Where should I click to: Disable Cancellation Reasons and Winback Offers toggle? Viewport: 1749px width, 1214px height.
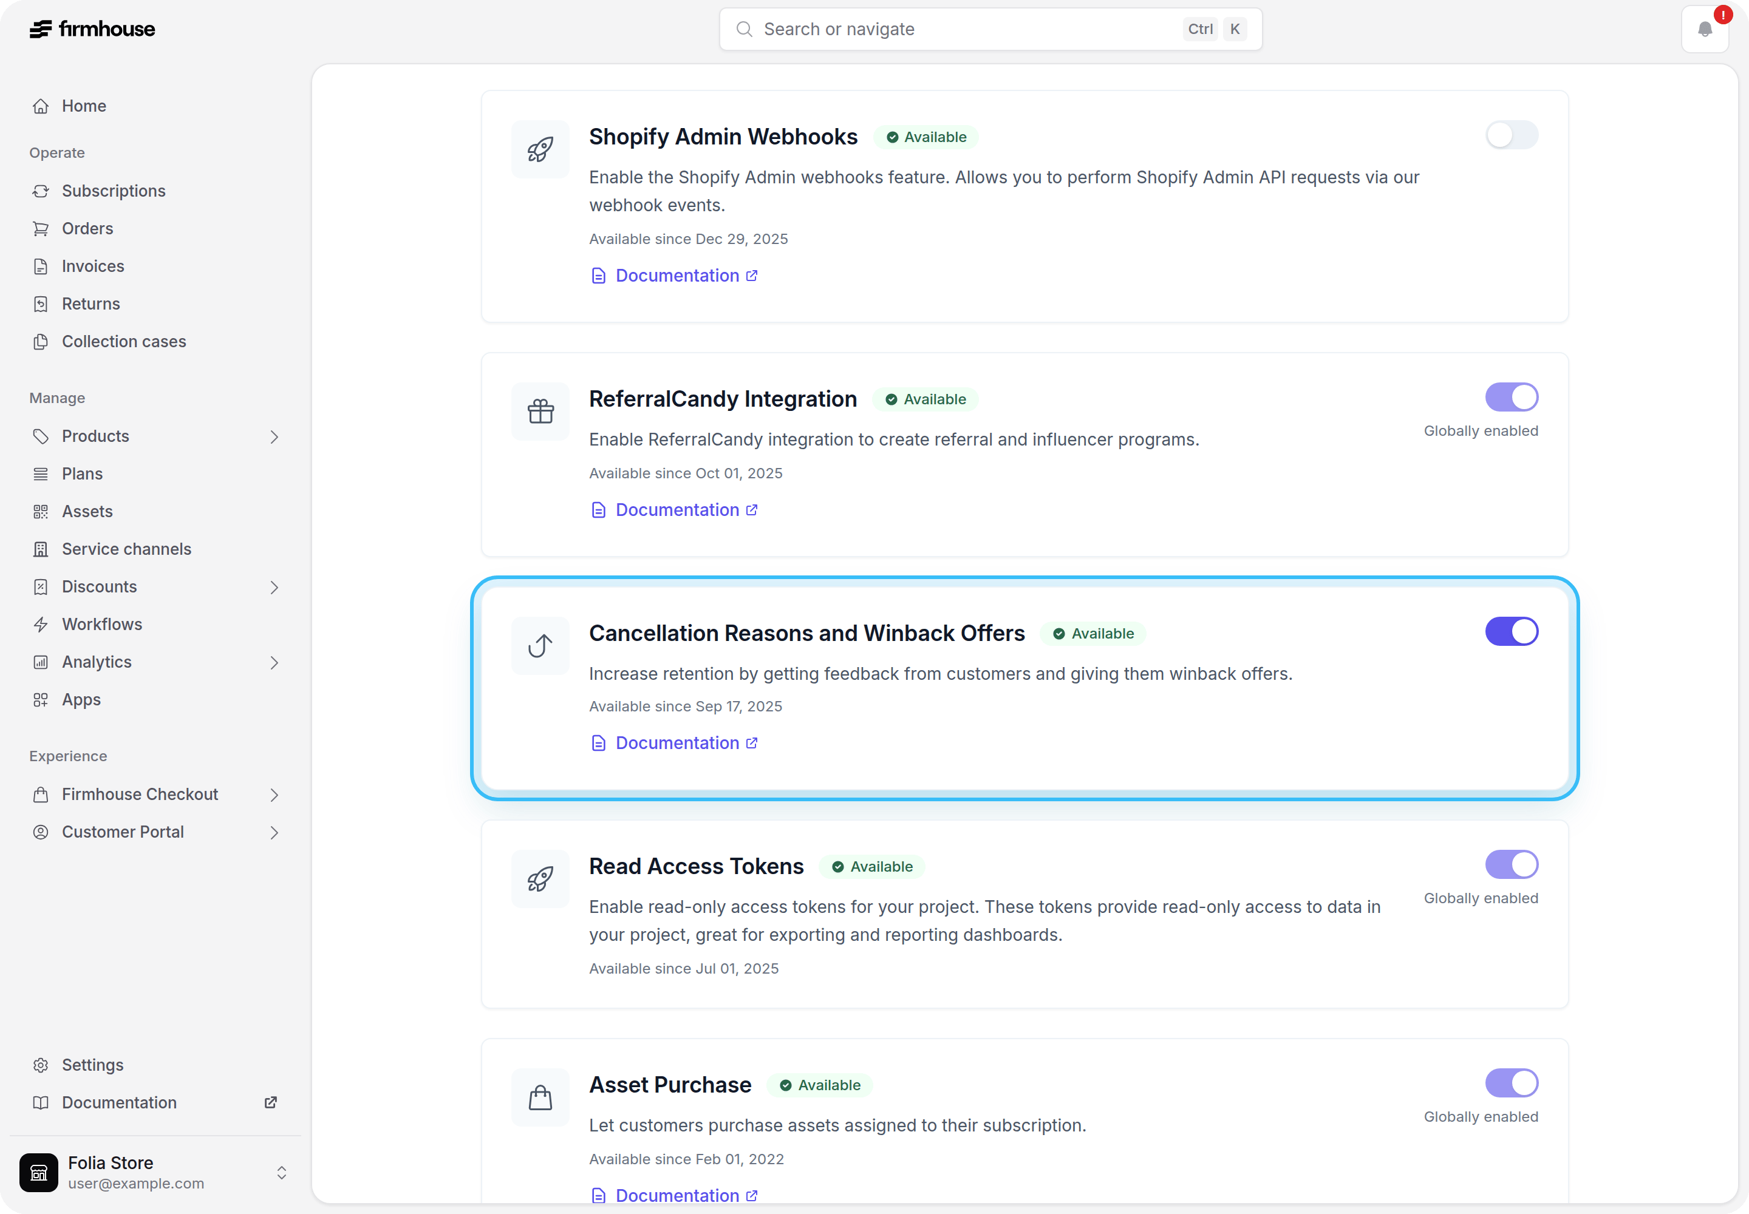pyautogui.click(x=1512, y=631)
